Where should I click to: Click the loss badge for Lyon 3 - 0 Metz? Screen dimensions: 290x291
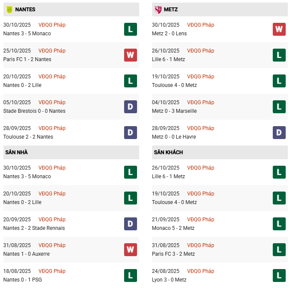point(279,276)
